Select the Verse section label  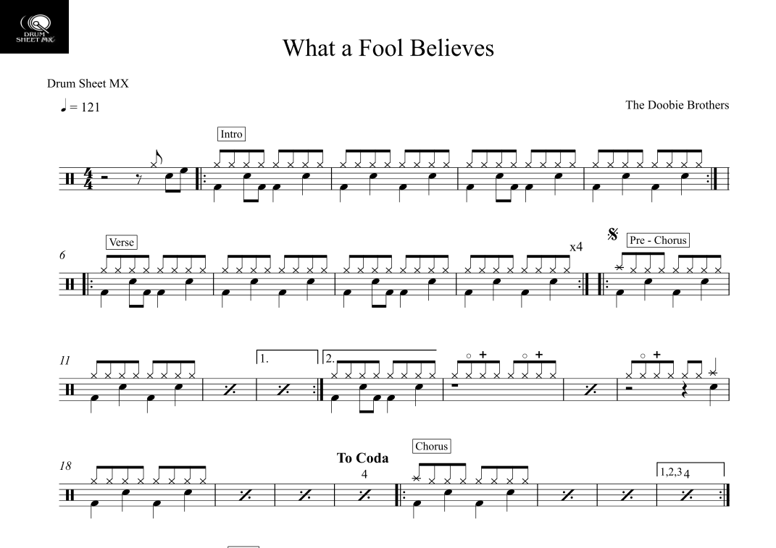(121, 243)
